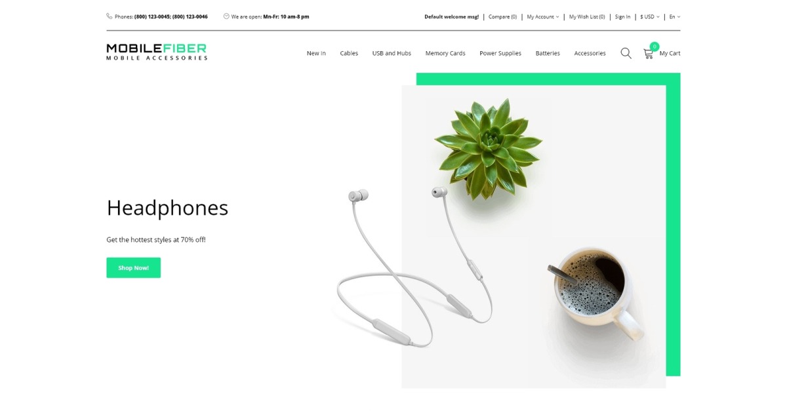Open the New In menu
The image size is (787, 411).
tap(316, 53)
